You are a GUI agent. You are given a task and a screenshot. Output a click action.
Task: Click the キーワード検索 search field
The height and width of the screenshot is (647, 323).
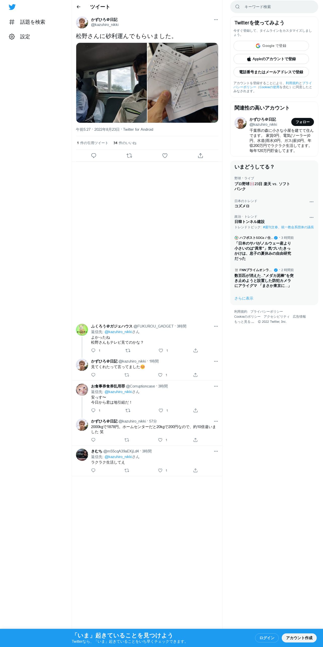274,7
